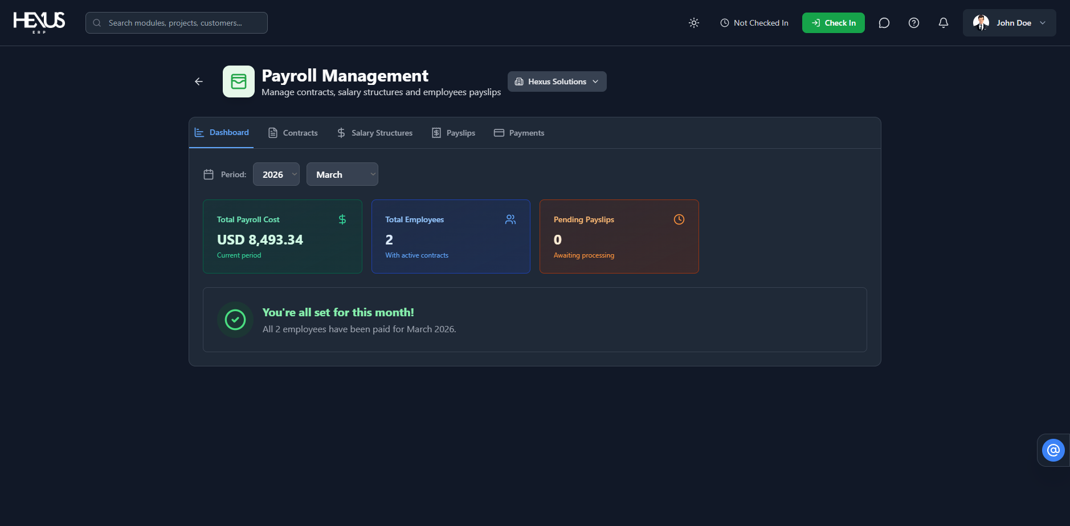Click the green Payroll Management module icon
The width and height of the screenshot is (1070, 526).
pyautogui.click(x=239, y=81)
